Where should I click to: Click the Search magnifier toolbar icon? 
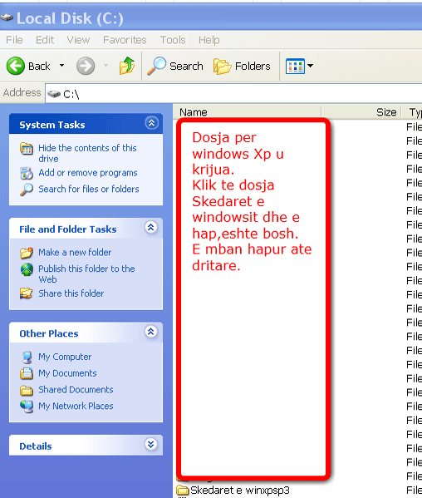click(x=157, y=66)
